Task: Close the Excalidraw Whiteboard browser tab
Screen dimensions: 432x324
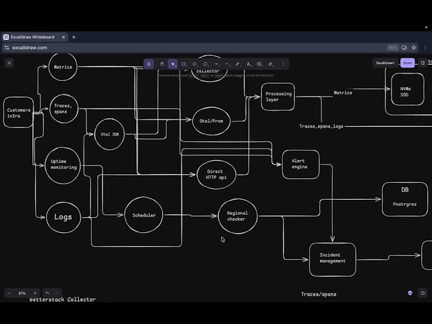Action: pyautogui.click(x=63, y=37)
